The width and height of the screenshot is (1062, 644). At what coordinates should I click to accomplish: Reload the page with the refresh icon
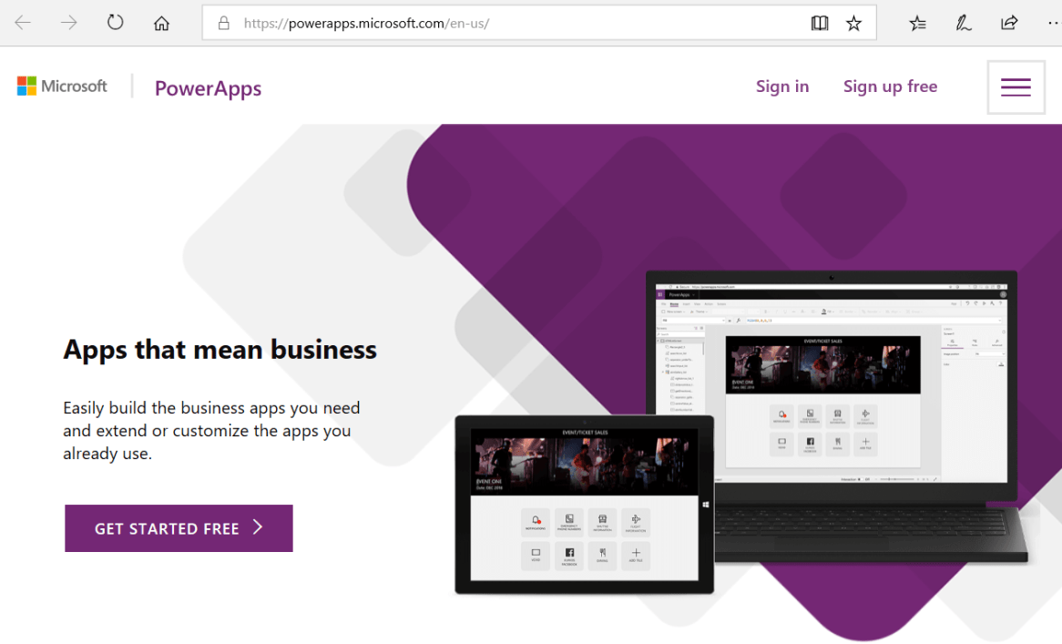[116, 23]
